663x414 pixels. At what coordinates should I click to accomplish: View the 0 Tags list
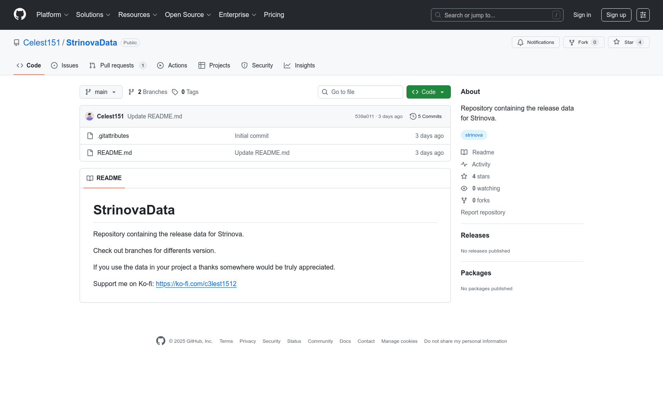click(185, 92)
